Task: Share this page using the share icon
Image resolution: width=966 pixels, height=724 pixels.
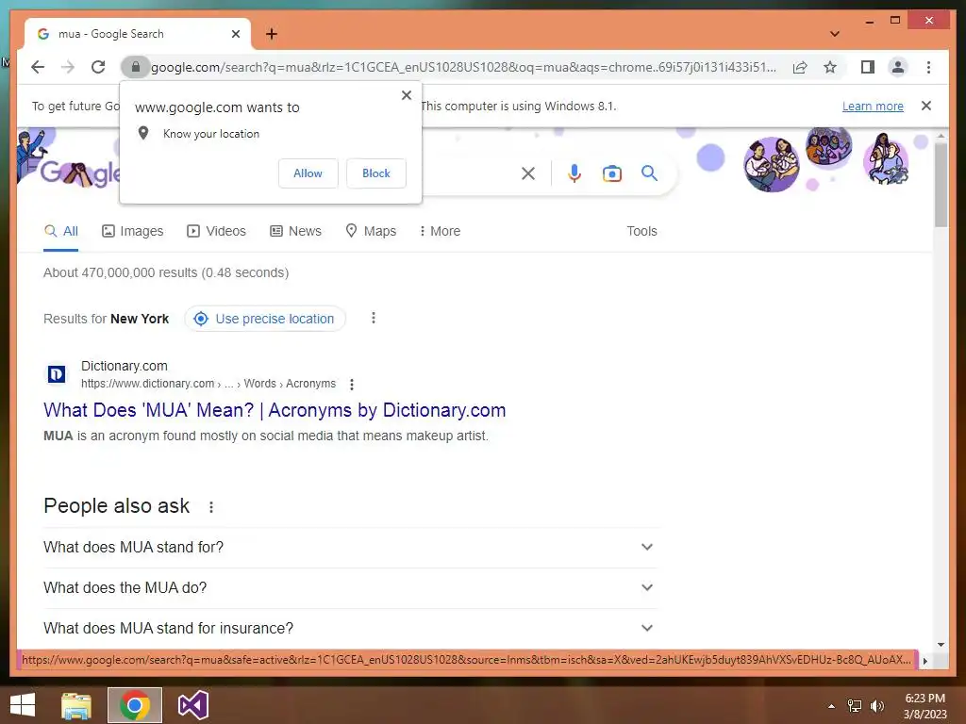Action: 800,67
